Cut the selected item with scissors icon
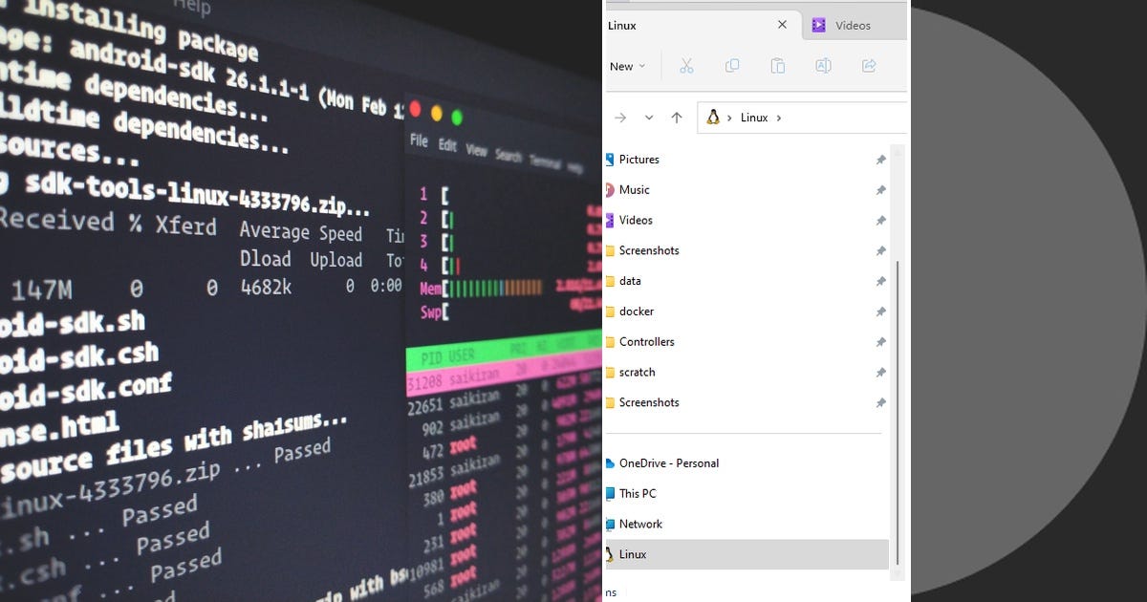 (x=685, y=66)
